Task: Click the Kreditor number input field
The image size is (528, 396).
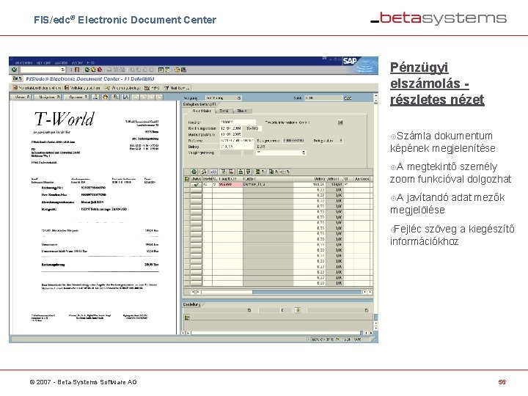Action: coord(238,122)
